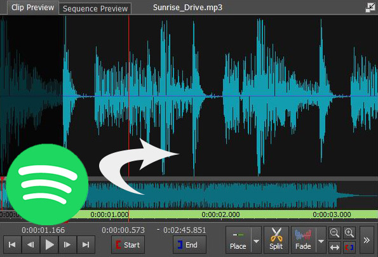This screenshot has height=257, width=378.
Task: Click the 0:00:03.000 ruler mark
Action: (x=332, y=214)
